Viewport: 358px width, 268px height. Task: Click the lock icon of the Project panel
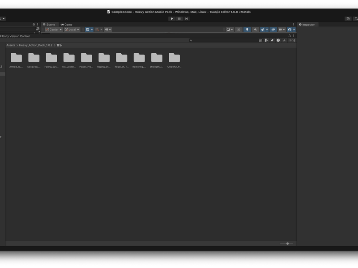click(290, 36)
